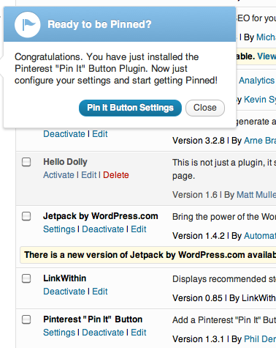Viewport: 276px width, 348px height.
Task: Click the LinkWithin plugin name
Action: pos(65,278)
